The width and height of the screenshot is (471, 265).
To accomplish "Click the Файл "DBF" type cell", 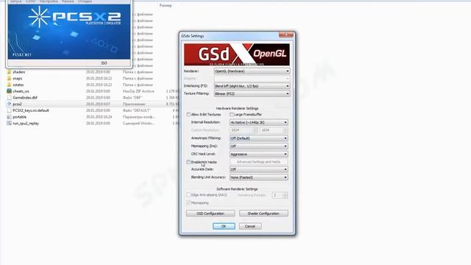I will (132, 98).
